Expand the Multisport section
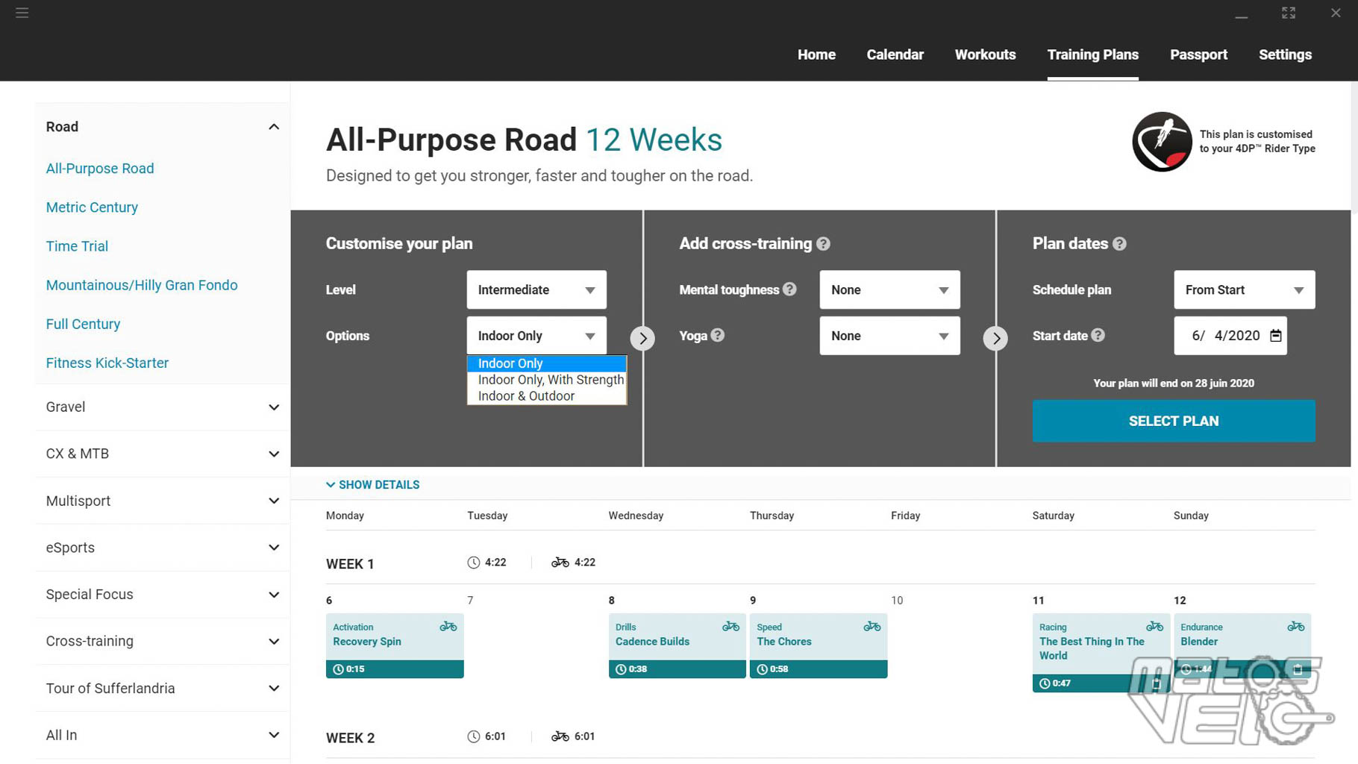 point(274,501)
